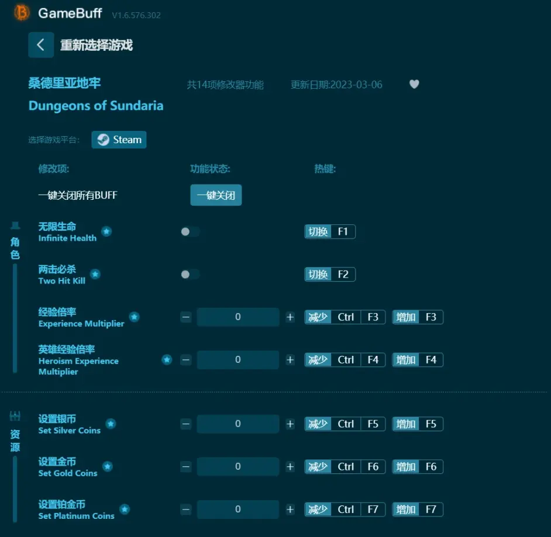Click the Set Gold Coins value field

[238, 467]
